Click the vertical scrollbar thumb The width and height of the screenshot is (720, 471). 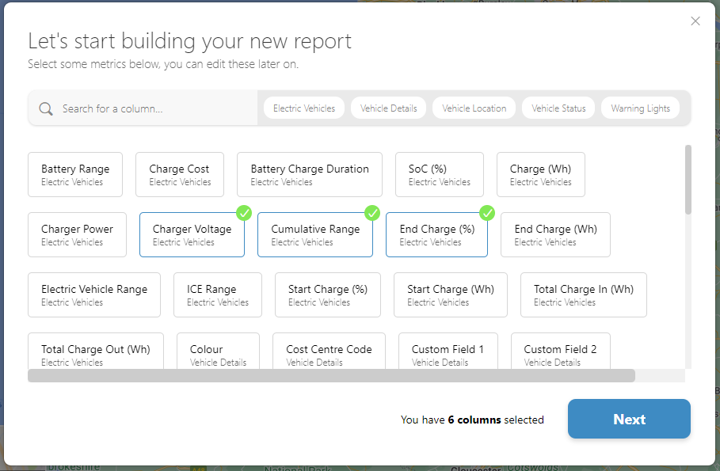coord(688,179)
